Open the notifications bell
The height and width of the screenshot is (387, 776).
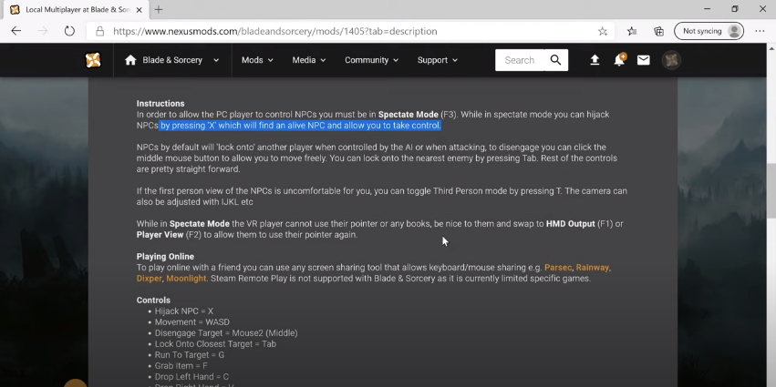tap(619, 60)
